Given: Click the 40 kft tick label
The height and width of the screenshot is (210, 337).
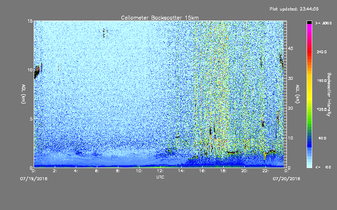Looking at the screenshot, I should click(290, 48).
